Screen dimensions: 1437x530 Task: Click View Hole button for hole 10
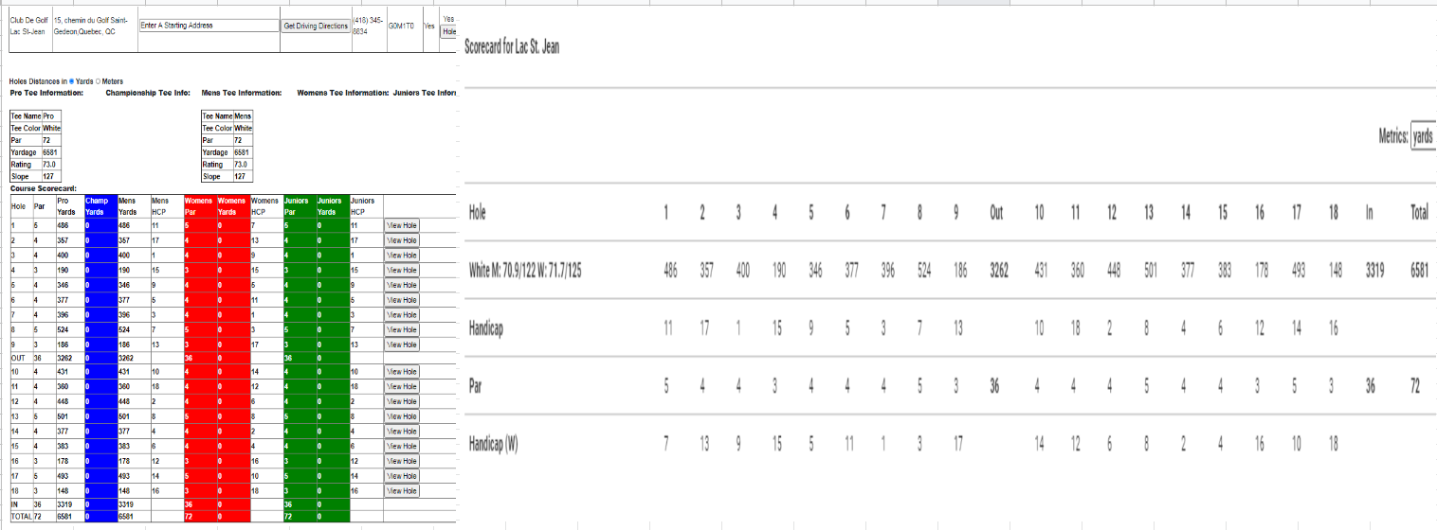[402, 372]
